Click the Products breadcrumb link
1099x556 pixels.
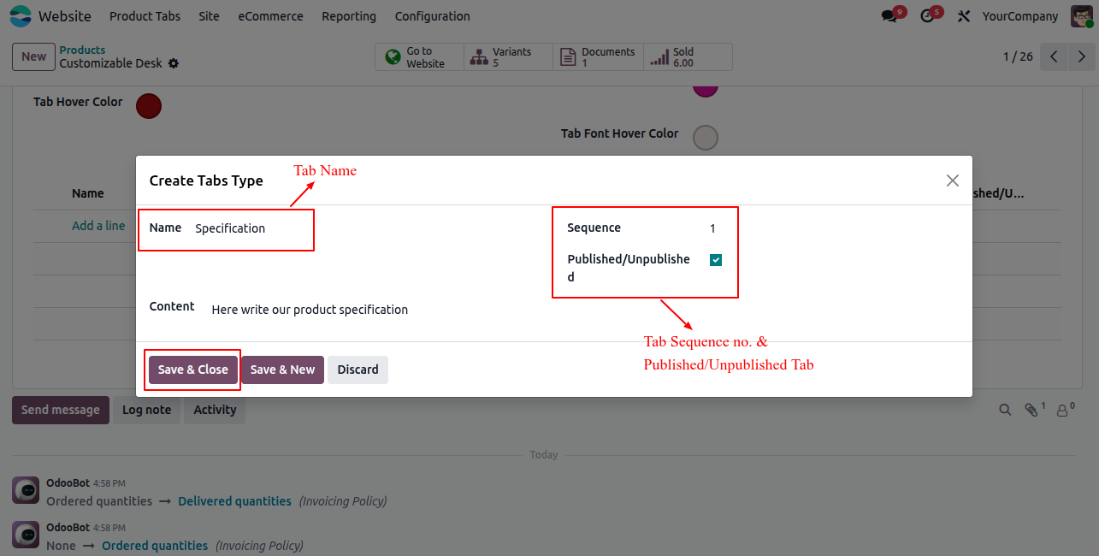[x=82, y=50]
